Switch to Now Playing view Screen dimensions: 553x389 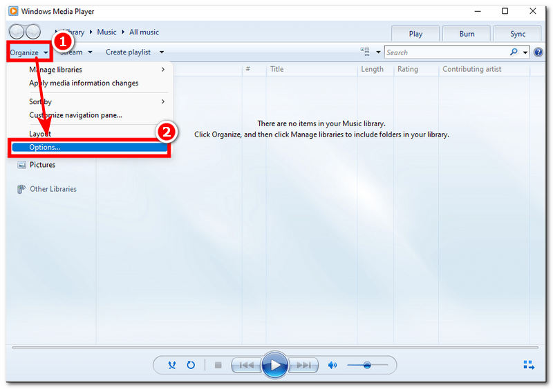click(529, 365)
